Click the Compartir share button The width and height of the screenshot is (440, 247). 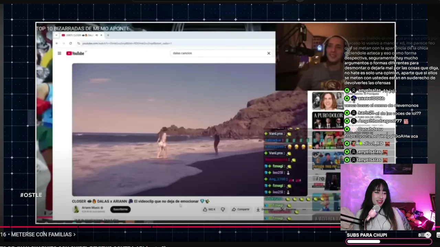point(241,209)
